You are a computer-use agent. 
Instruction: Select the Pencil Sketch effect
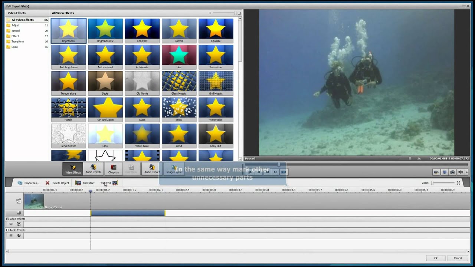(x=68, y=136)
